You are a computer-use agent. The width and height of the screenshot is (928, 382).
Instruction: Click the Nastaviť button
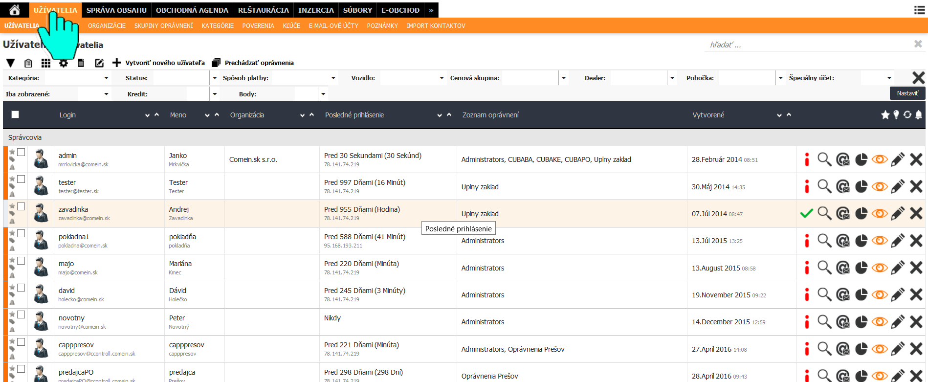(907, 93)
